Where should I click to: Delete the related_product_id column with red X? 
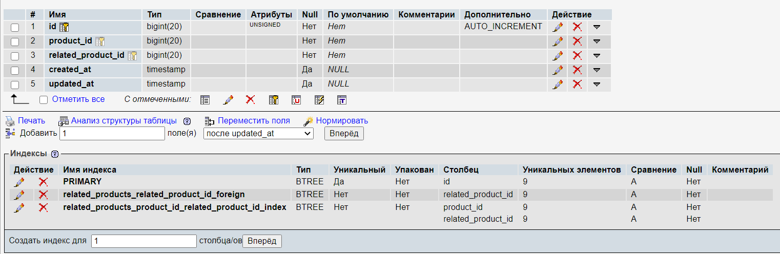[x=578, y=55]
